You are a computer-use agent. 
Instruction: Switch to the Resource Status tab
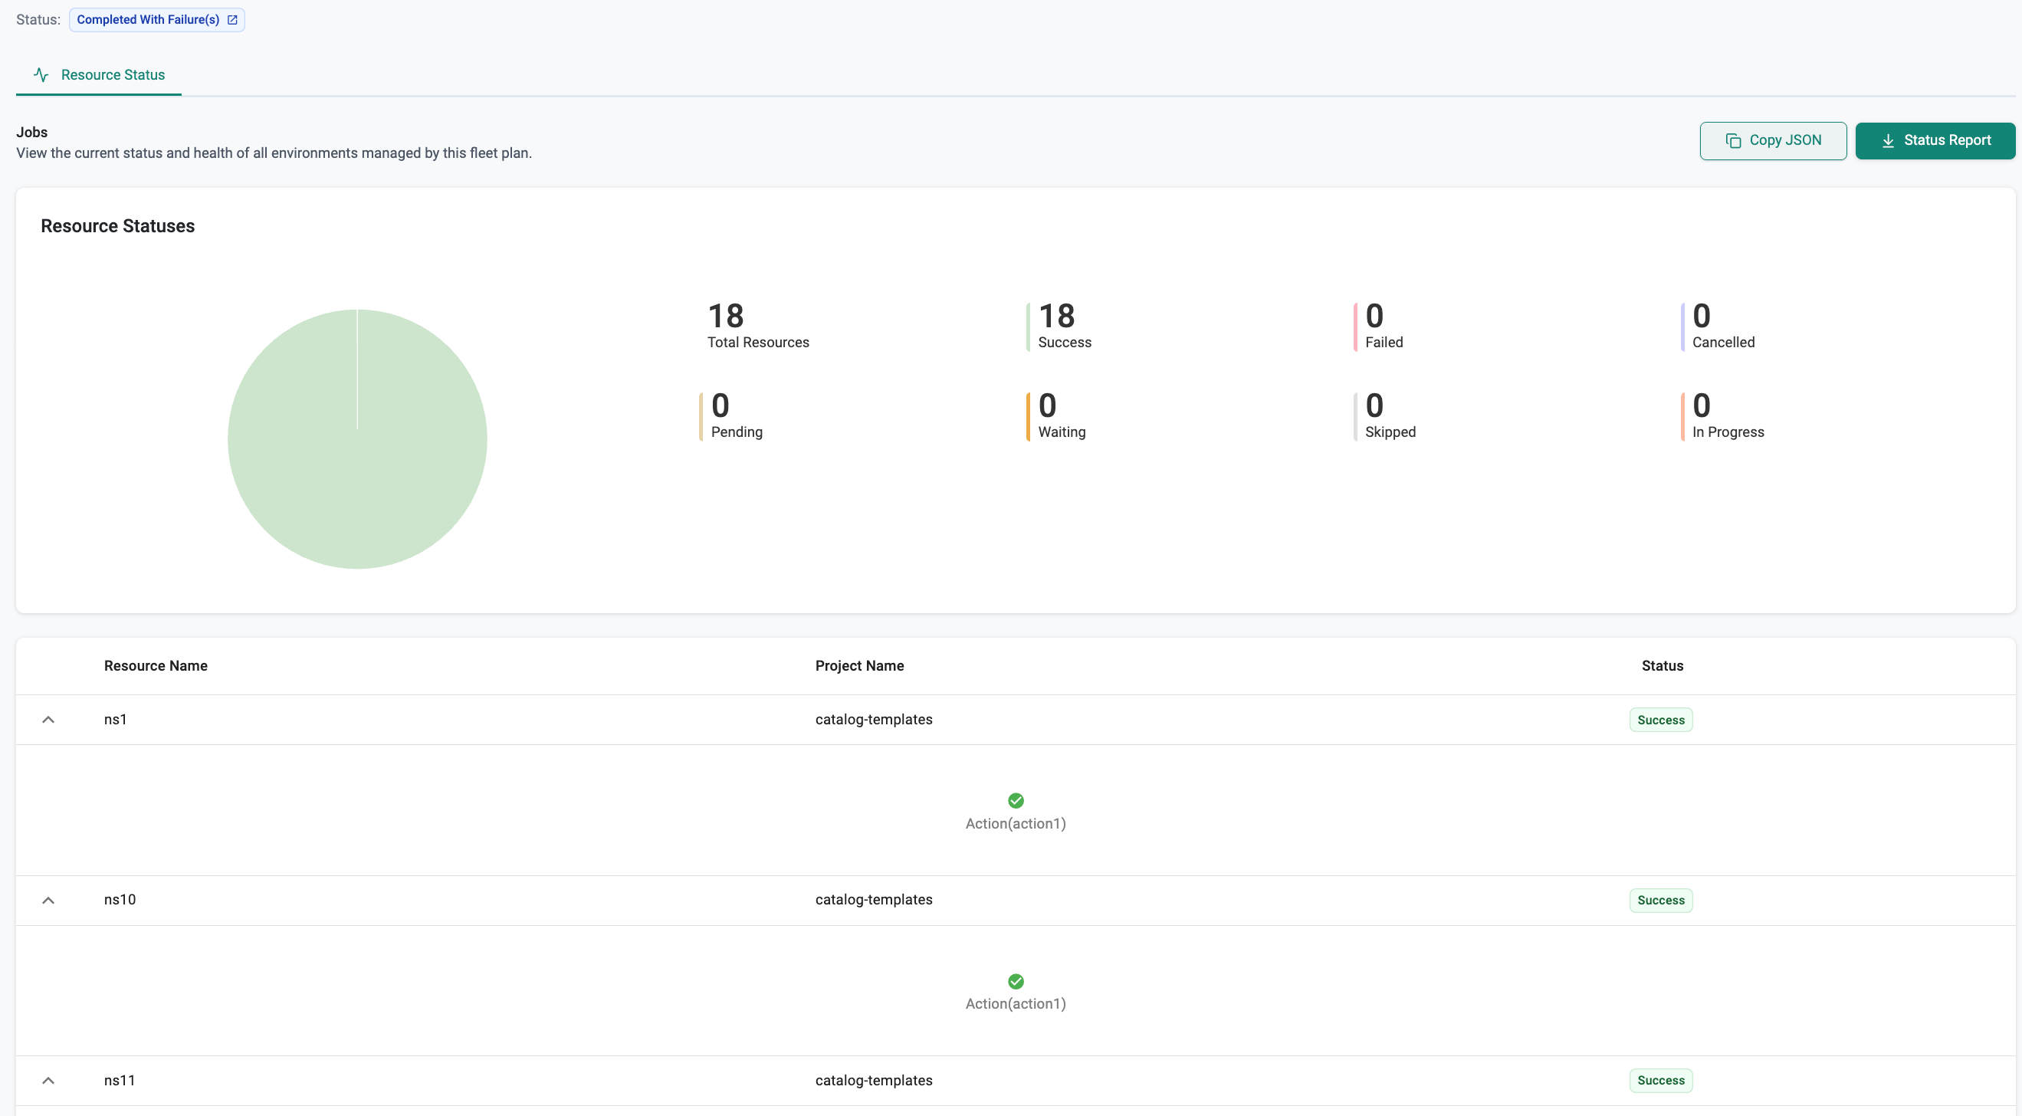(x=112, y=74)
